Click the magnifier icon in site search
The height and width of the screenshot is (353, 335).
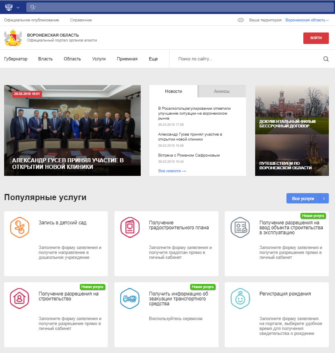point(326,59)
